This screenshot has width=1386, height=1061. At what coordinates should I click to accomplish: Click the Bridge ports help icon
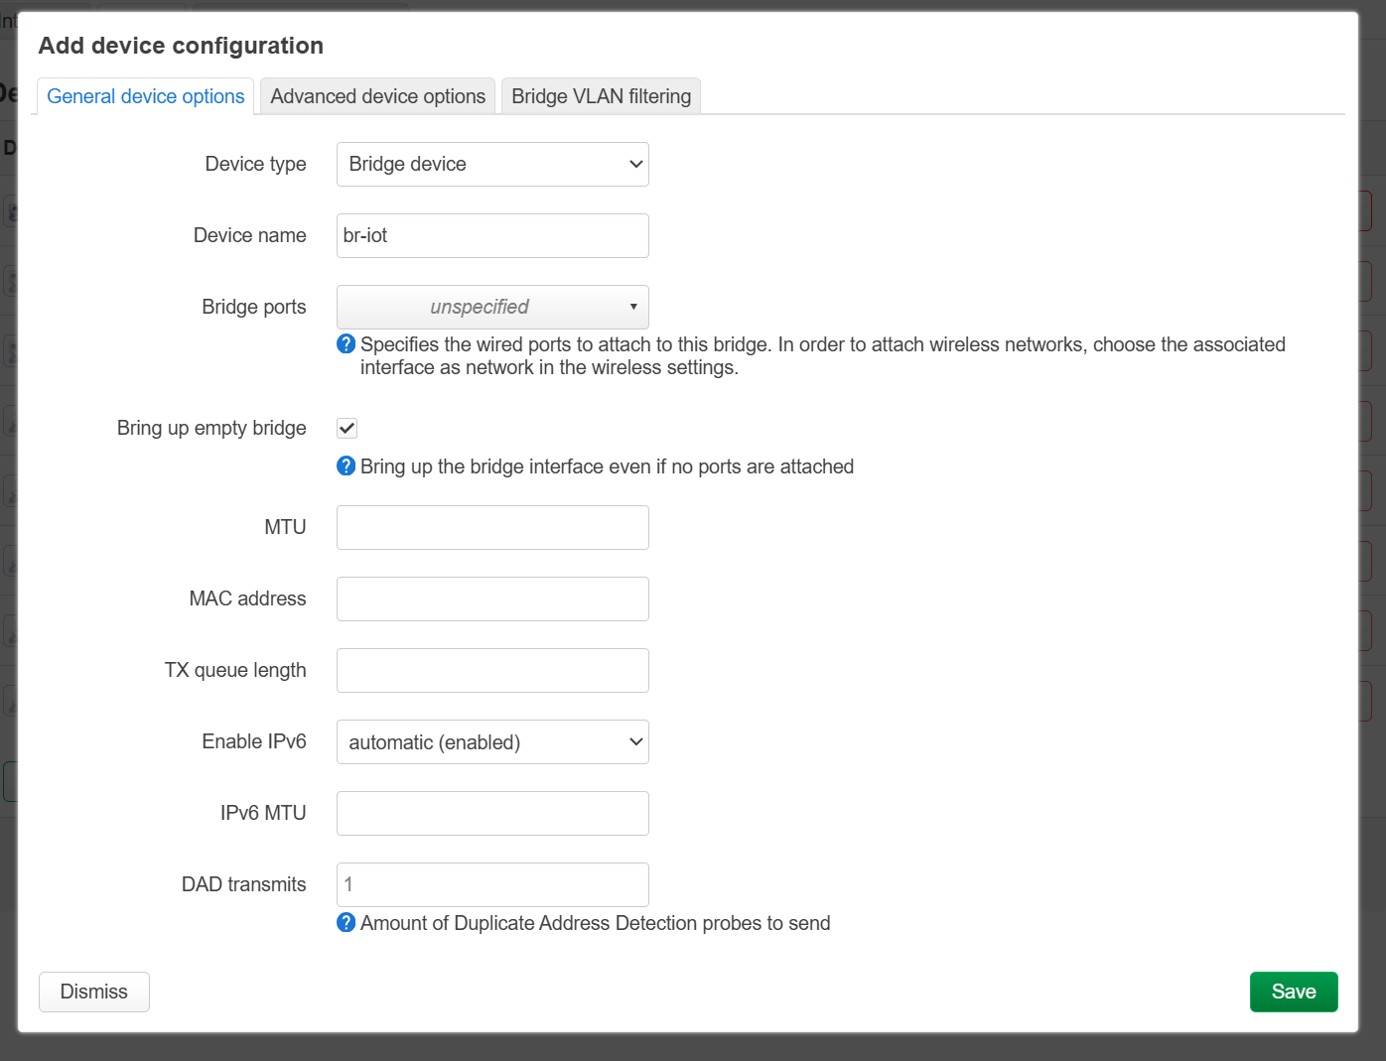pyautogui.click(x=346, y=344)
